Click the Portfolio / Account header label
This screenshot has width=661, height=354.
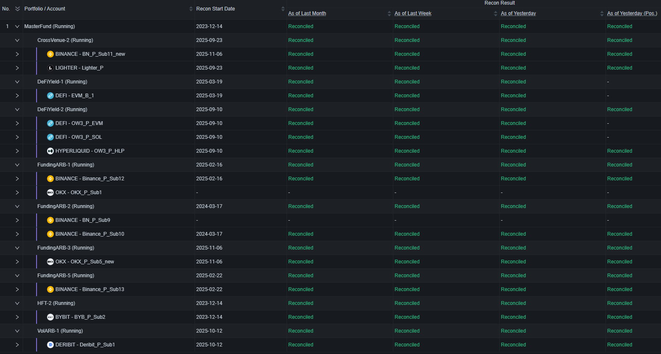point(45,9)
